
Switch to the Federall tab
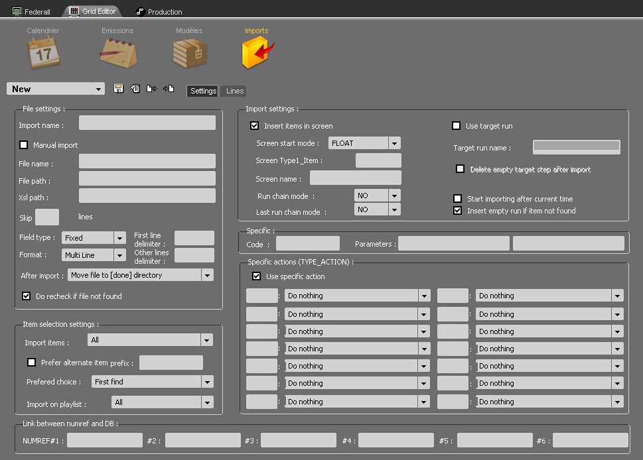32,11
